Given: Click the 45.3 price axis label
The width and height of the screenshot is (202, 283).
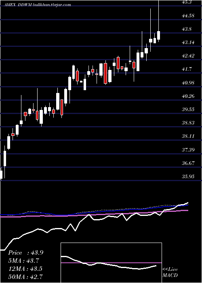Looking at the screenshot, I should click(187, 2).
